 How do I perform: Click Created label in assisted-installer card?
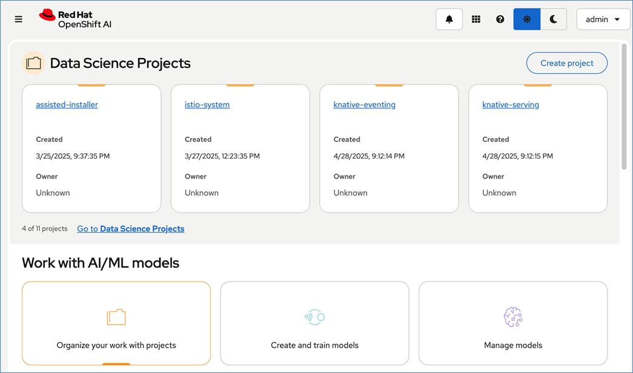tap(49, 139)
